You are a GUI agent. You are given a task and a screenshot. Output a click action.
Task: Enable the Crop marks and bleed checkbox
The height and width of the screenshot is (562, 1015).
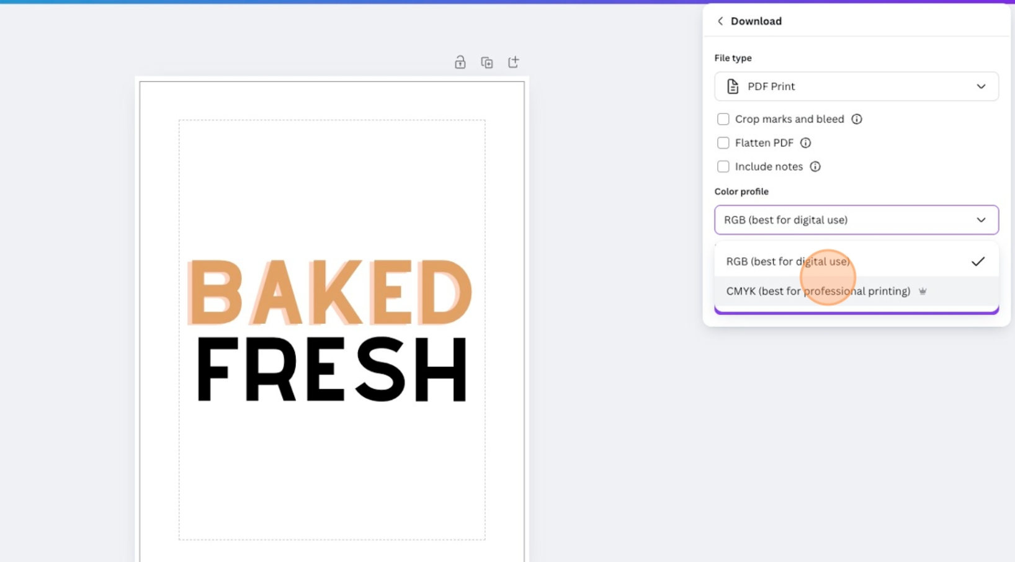(x=723, y=119)
